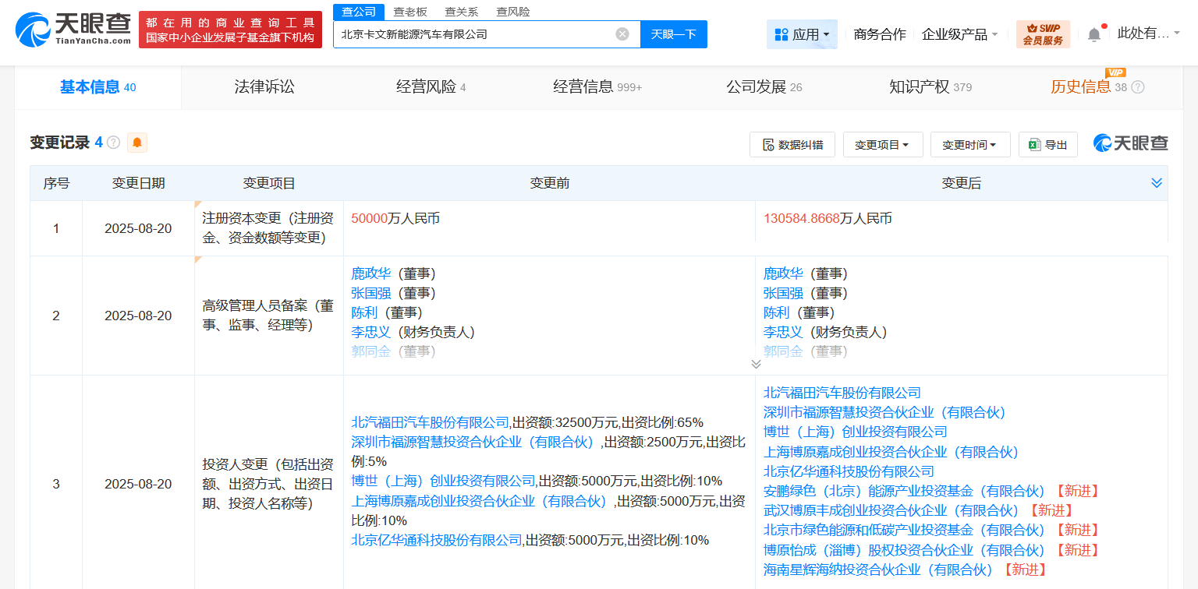Switch to the 查风险 search tab

[512, 12]
